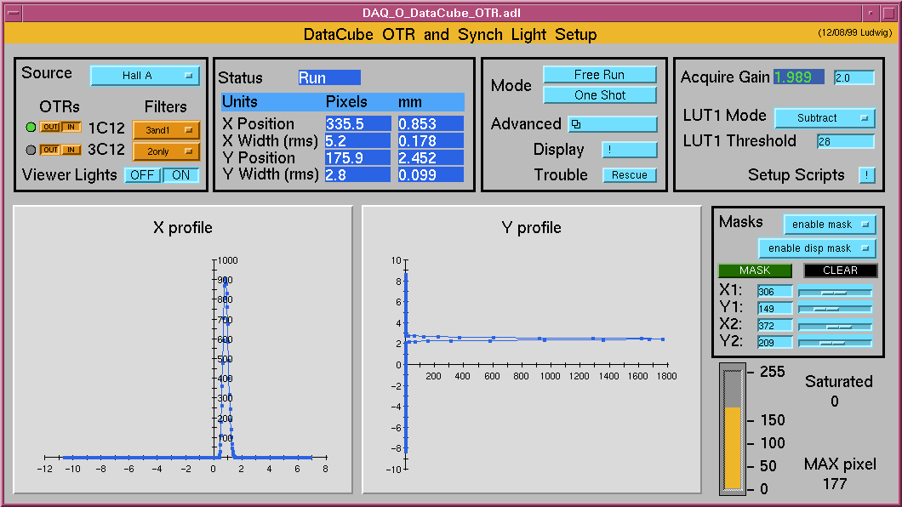Expand the LUT1 Mode Subtract menu

[x=824, y=118]
